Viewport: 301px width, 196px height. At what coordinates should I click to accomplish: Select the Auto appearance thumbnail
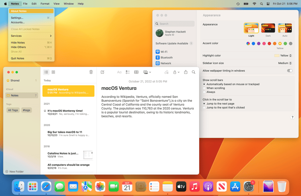285,28
